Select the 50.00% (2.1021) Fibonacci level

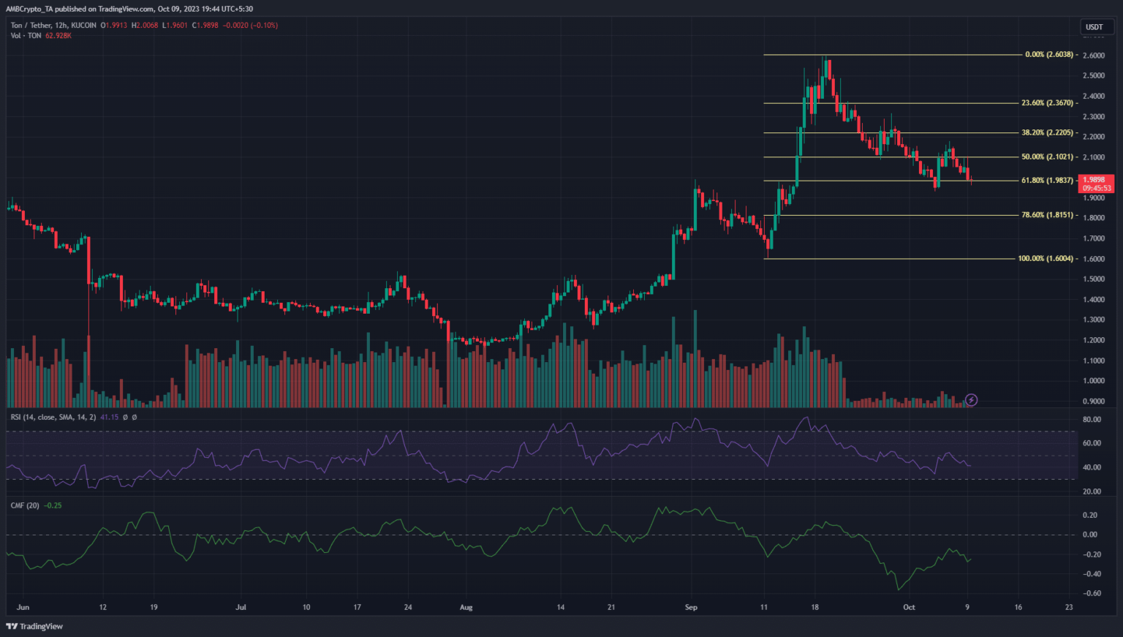[1047, 157]
